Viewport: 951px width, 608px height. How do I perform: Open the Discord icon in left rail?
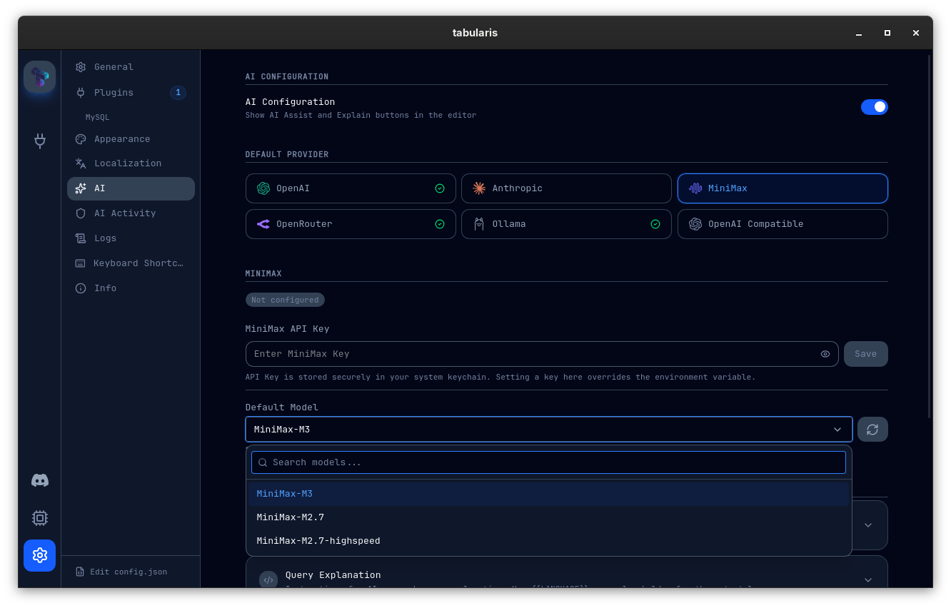coord(40,480)
